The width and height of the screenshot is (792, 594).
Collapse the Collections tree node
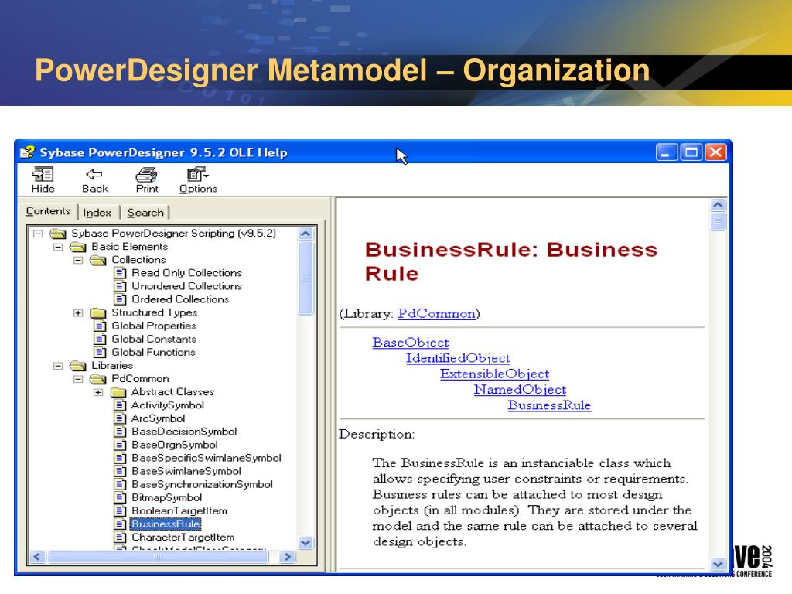coord(78,260)
